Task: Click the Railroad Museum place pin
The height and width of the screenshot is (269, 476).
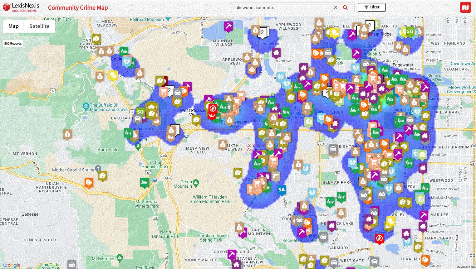Action: coord(168,19)
